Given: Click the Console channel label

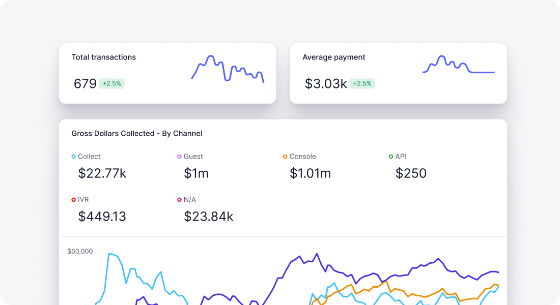Looking at the screenshot, I should tap(302, 157).
